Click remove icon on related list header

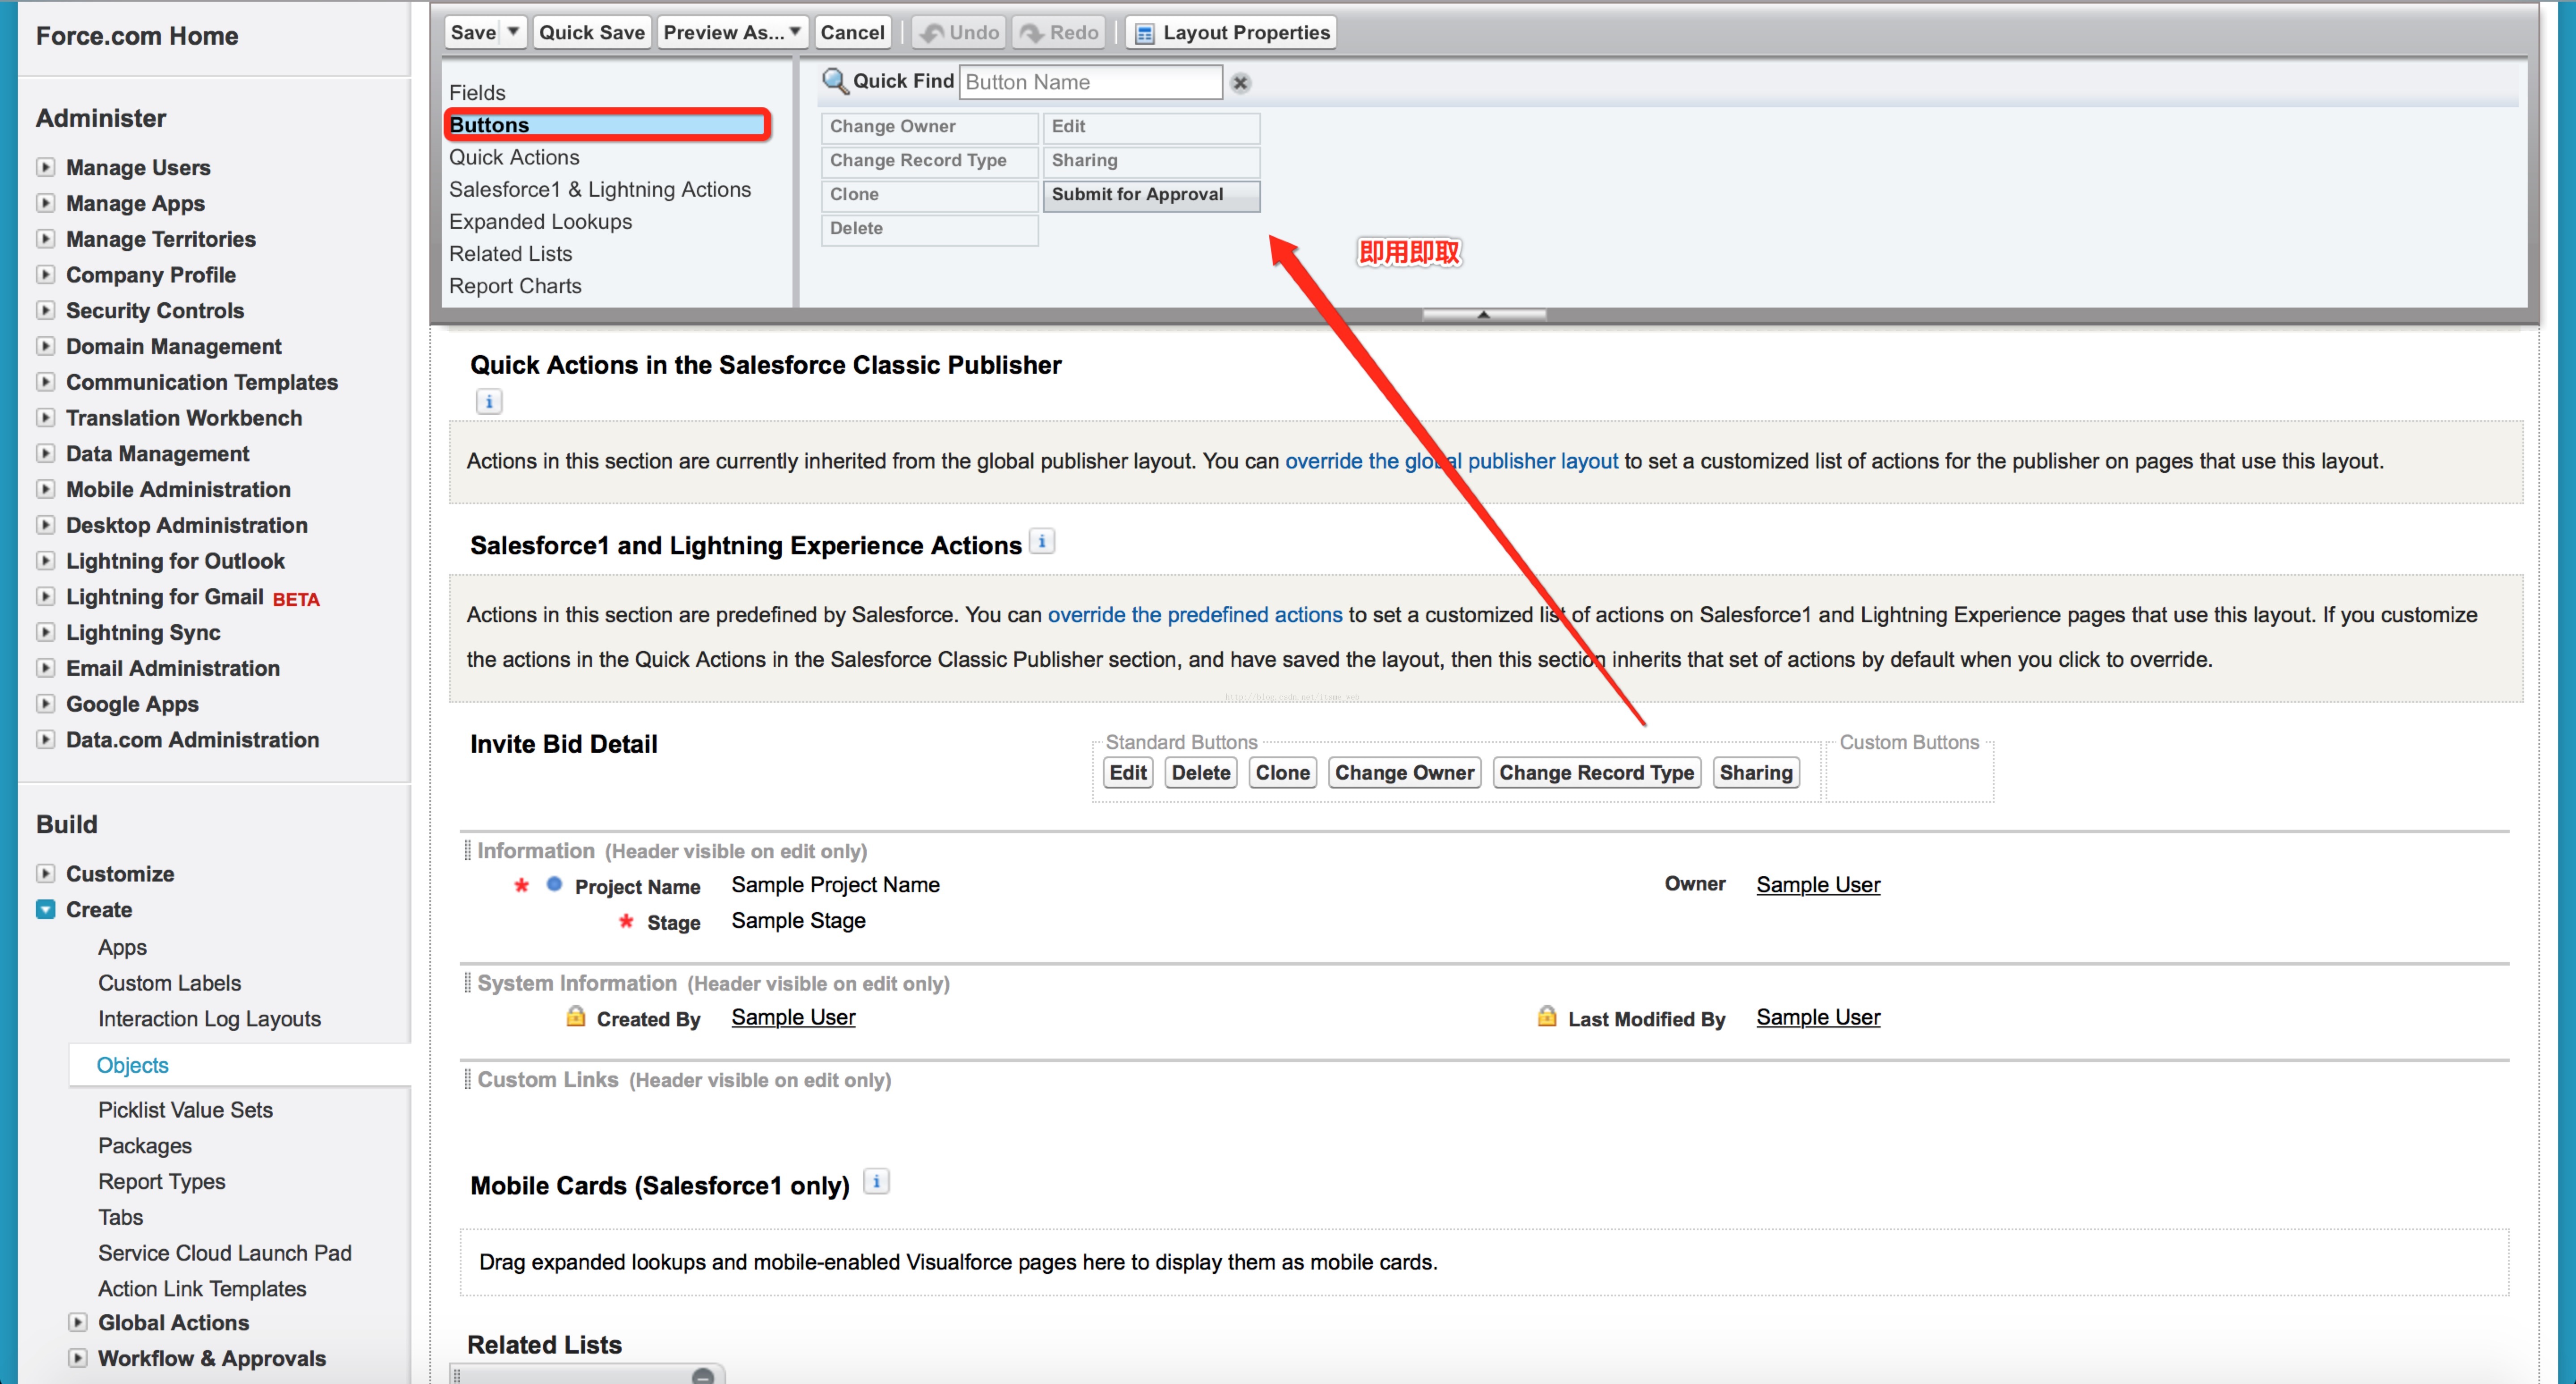coord(703,1376)
